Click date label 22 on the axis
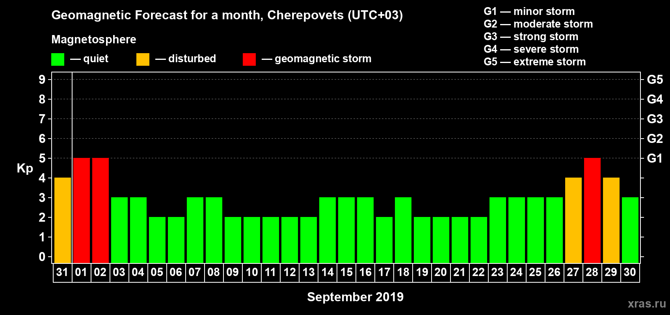670x315 pixels. coord(478,272)
